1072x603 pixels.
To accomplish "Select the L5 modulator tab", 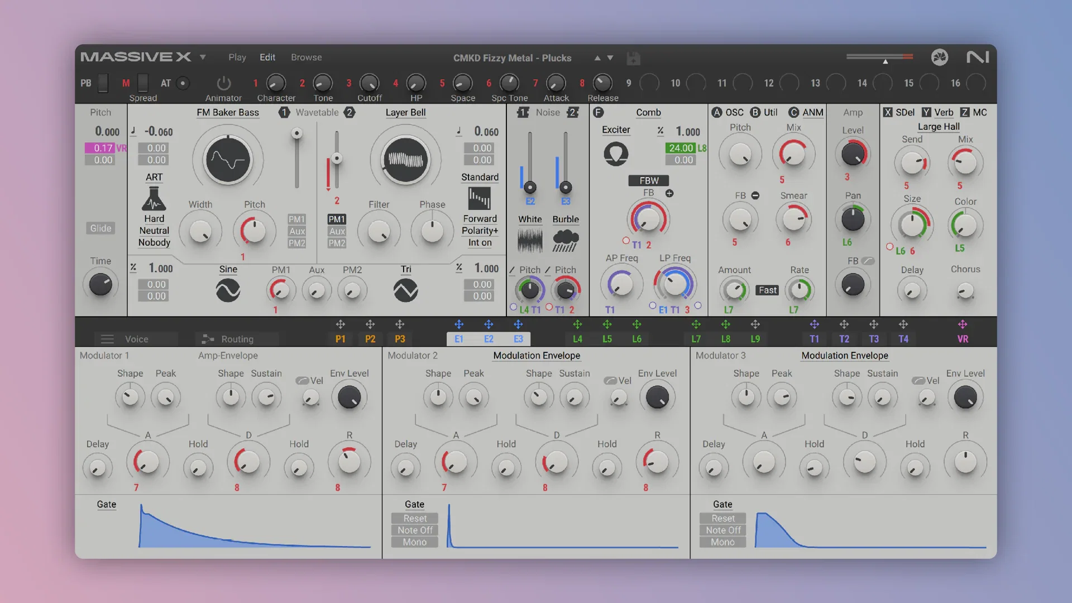I will (x=607, y=339).
